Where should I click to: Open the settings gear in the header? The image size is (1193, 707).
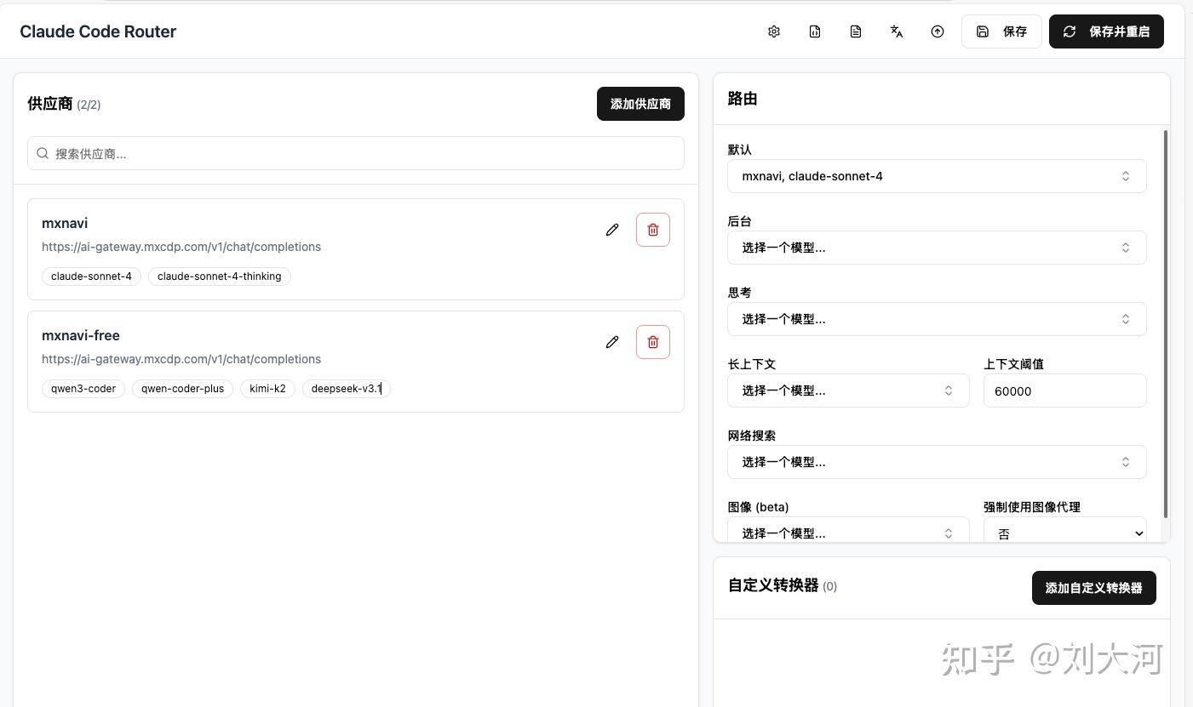point(774,31)
